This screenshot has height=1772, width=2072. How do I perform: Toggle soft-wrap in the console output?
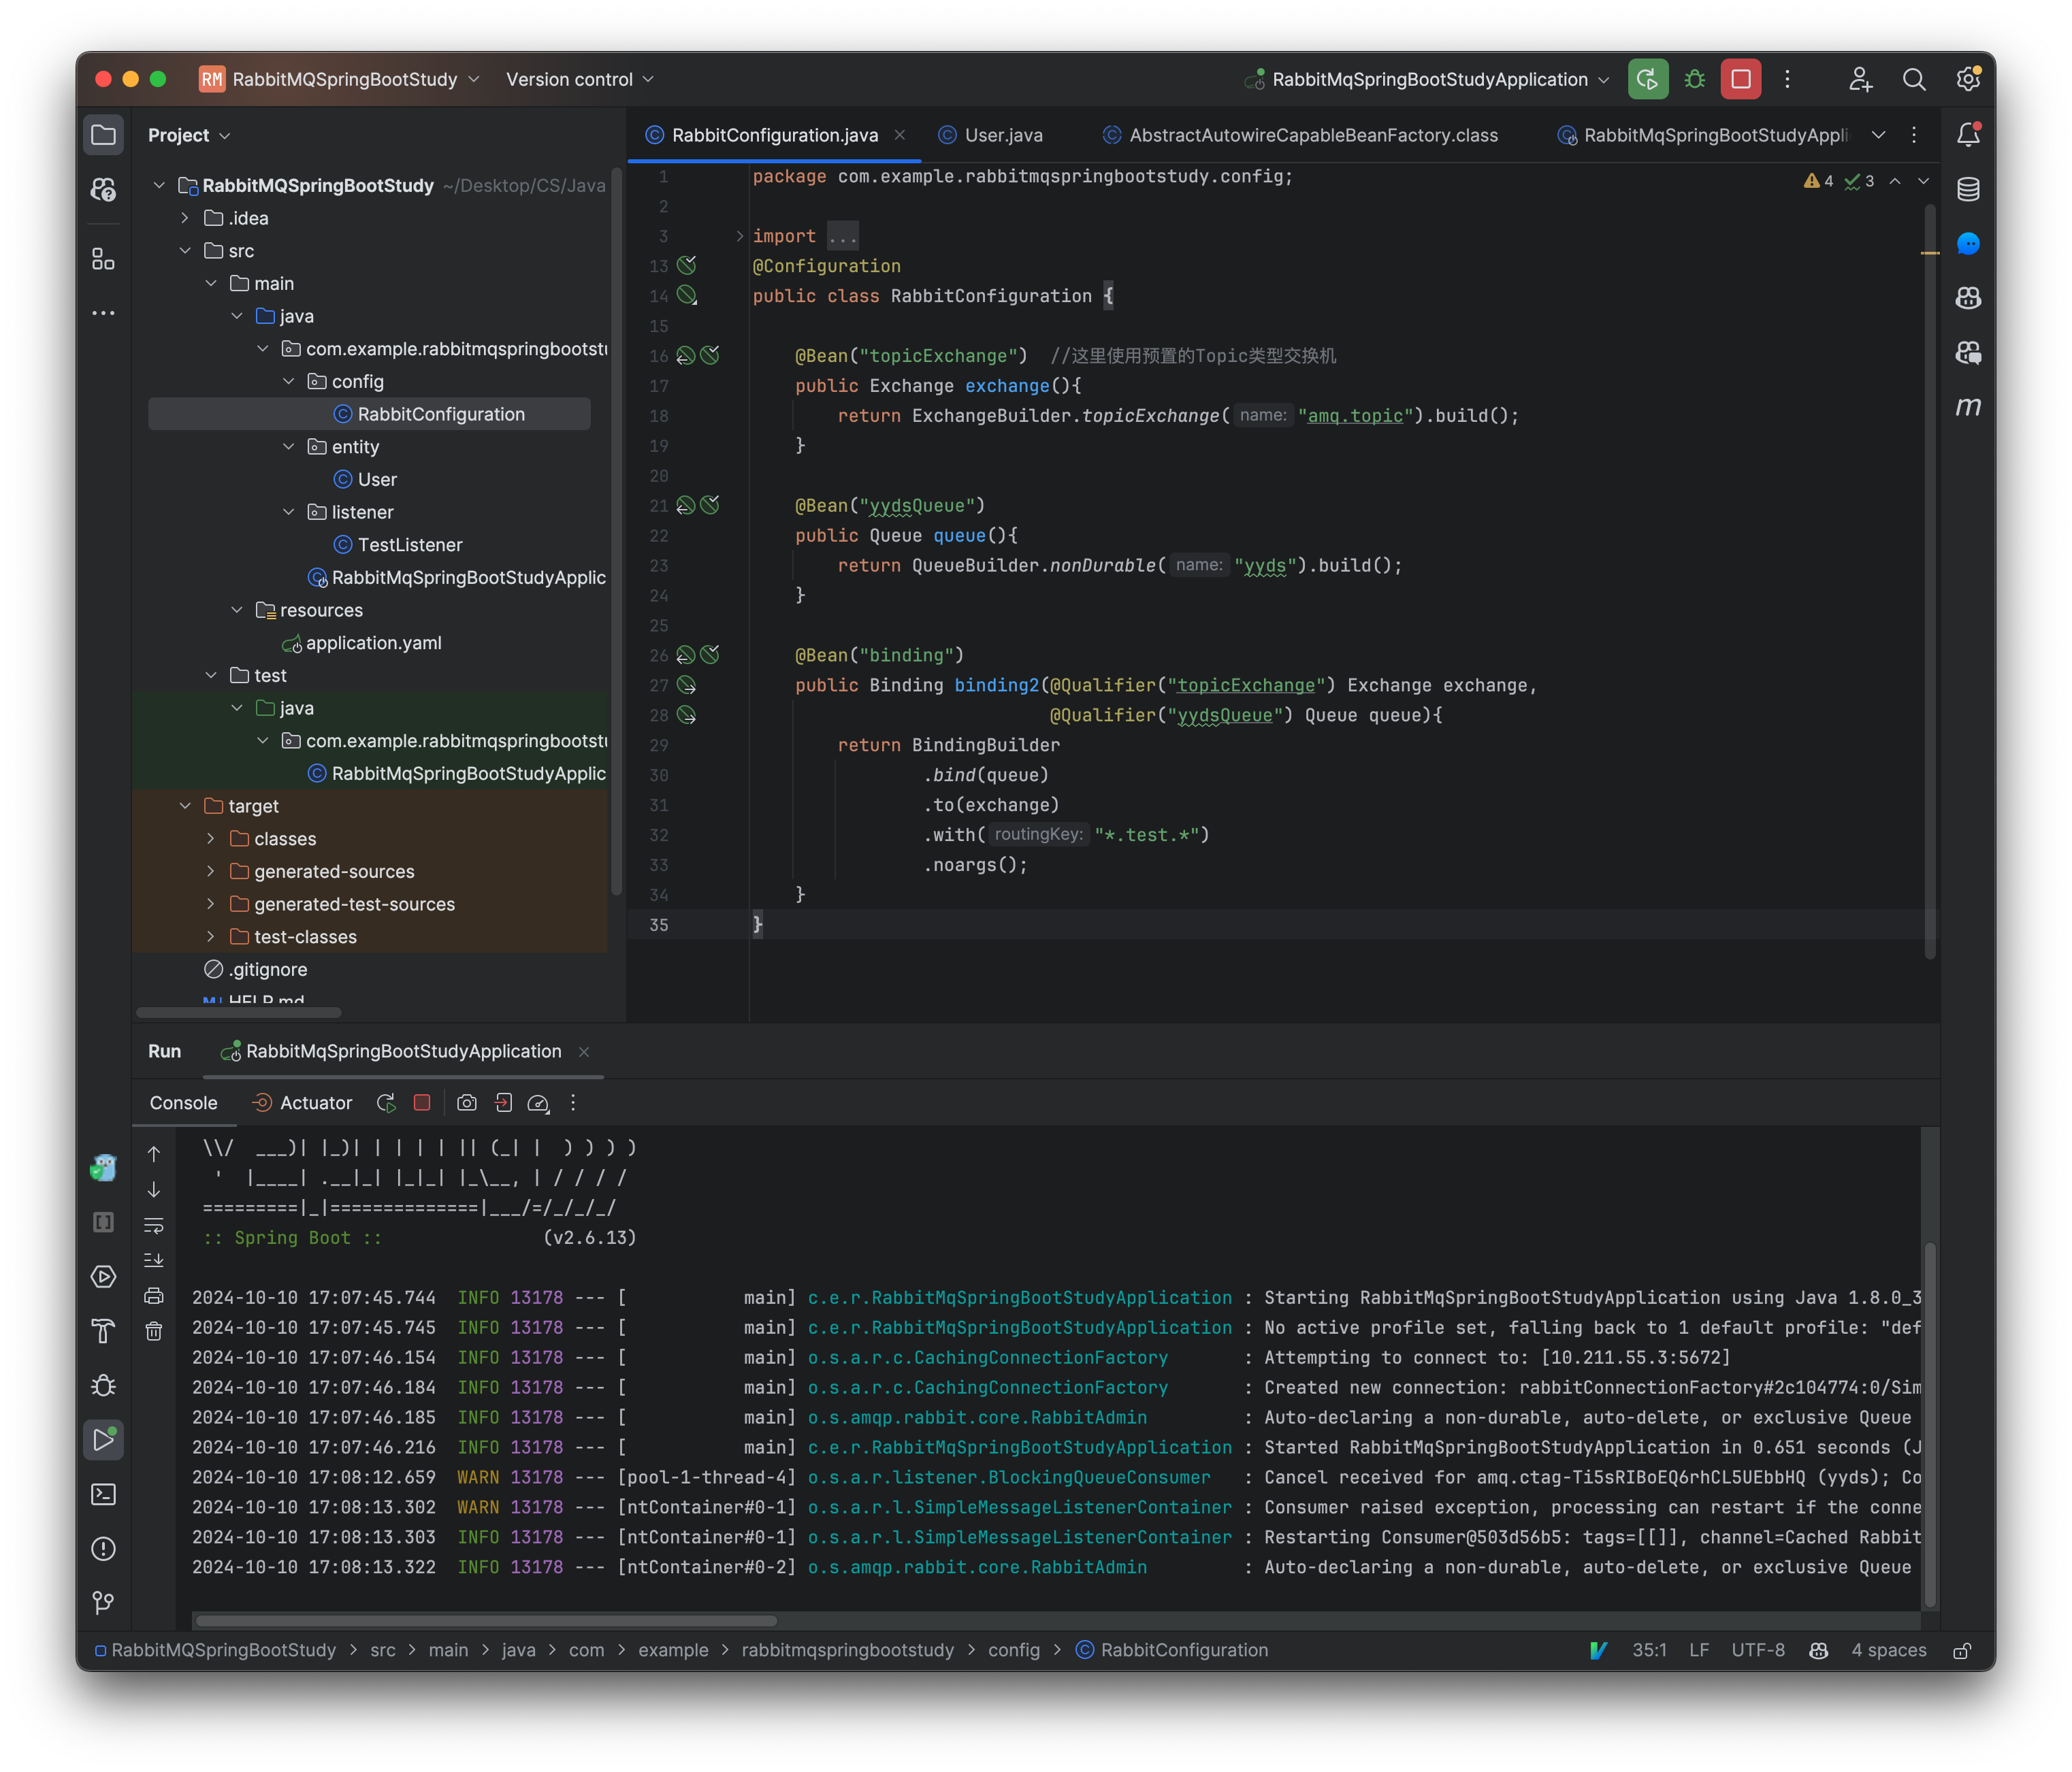tap(155, 1226)
